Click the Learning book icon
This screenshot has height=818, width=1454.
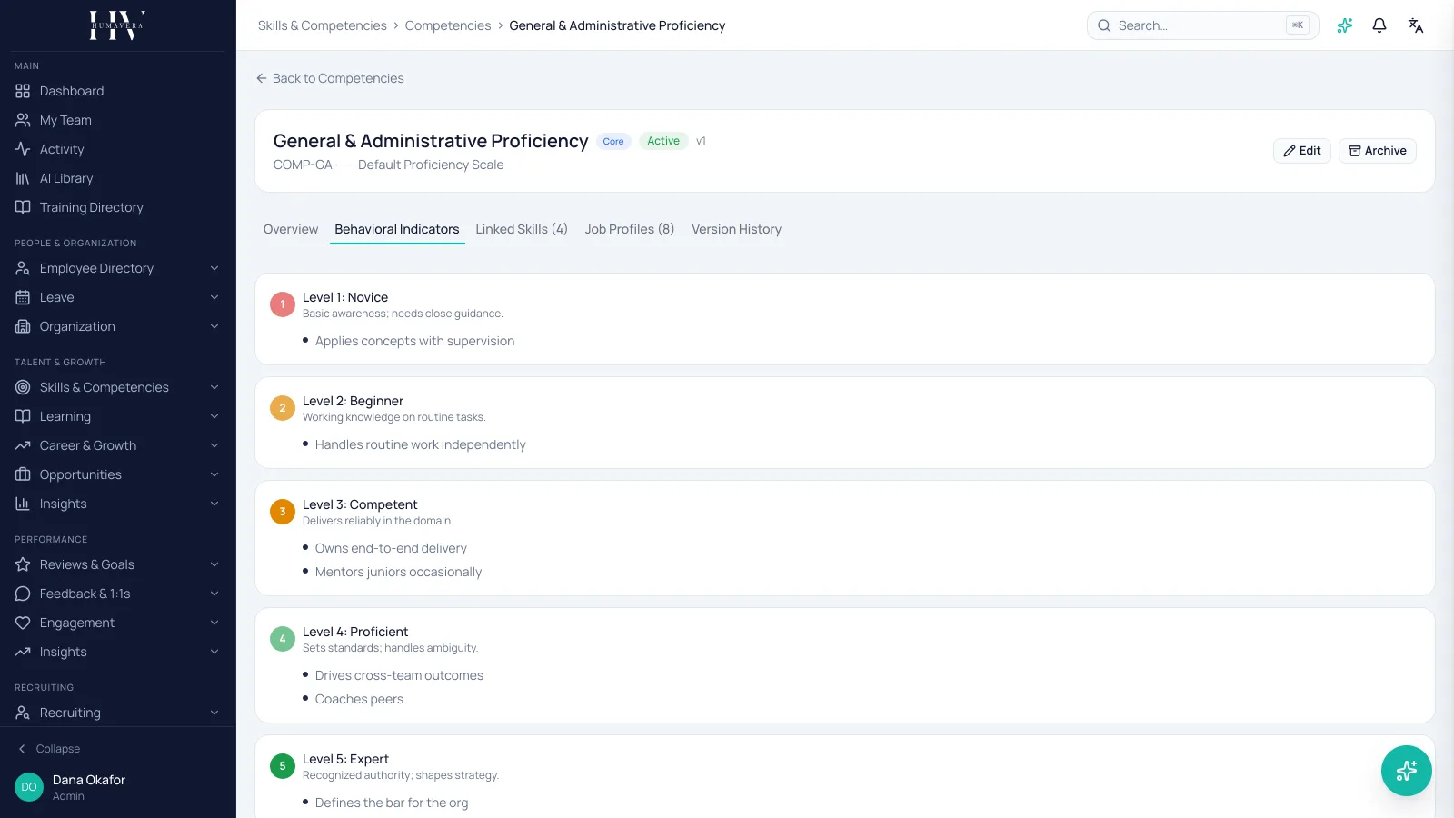[x=23, y=416]
